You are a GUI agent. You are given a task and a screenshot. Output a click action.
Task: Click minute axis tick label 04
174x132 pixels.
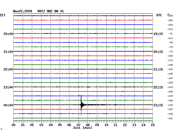tap(51, 125)
